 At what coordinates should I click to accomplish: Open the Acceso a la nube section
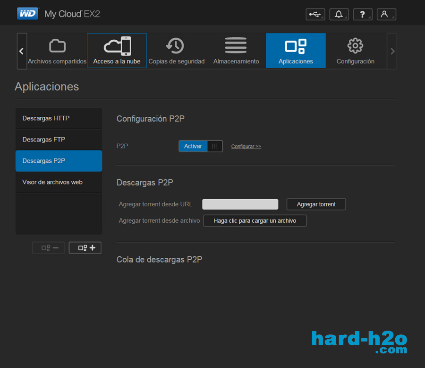tap(117, 51)
